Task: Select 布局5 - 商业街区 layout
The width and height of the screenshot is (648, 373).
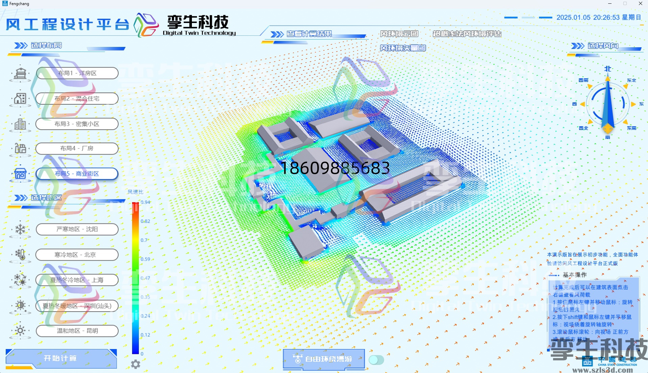Action: pyautogui.click(x=77, y=174)
